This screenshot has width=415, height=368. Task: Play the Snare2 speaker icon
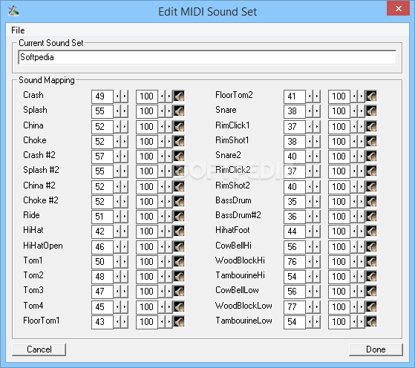(371, 157)
